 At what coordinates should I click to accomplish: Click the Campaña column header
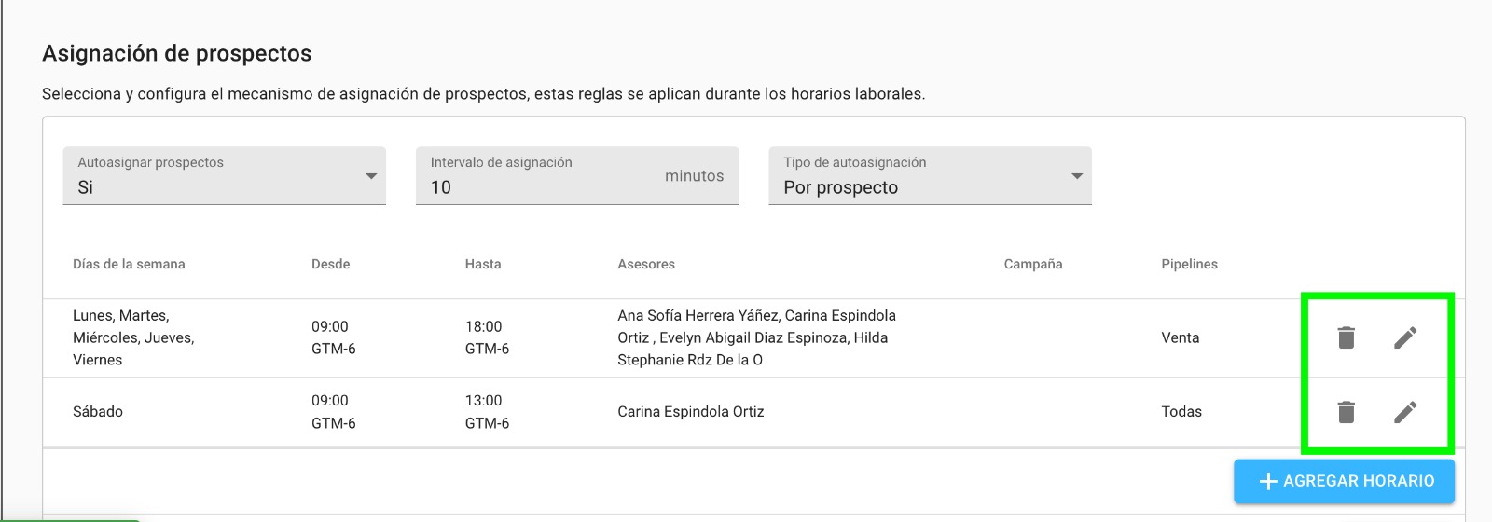(1033, 264)
